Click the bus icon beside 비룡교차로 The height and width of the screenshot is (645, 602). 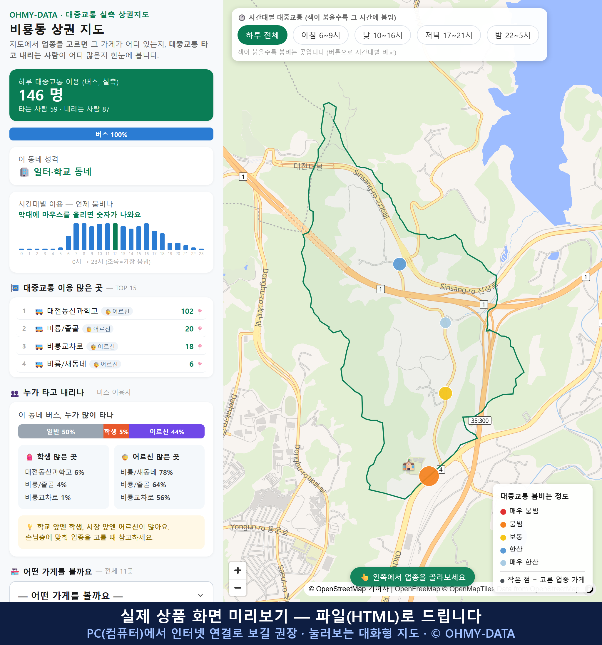[x=39, y=346]
